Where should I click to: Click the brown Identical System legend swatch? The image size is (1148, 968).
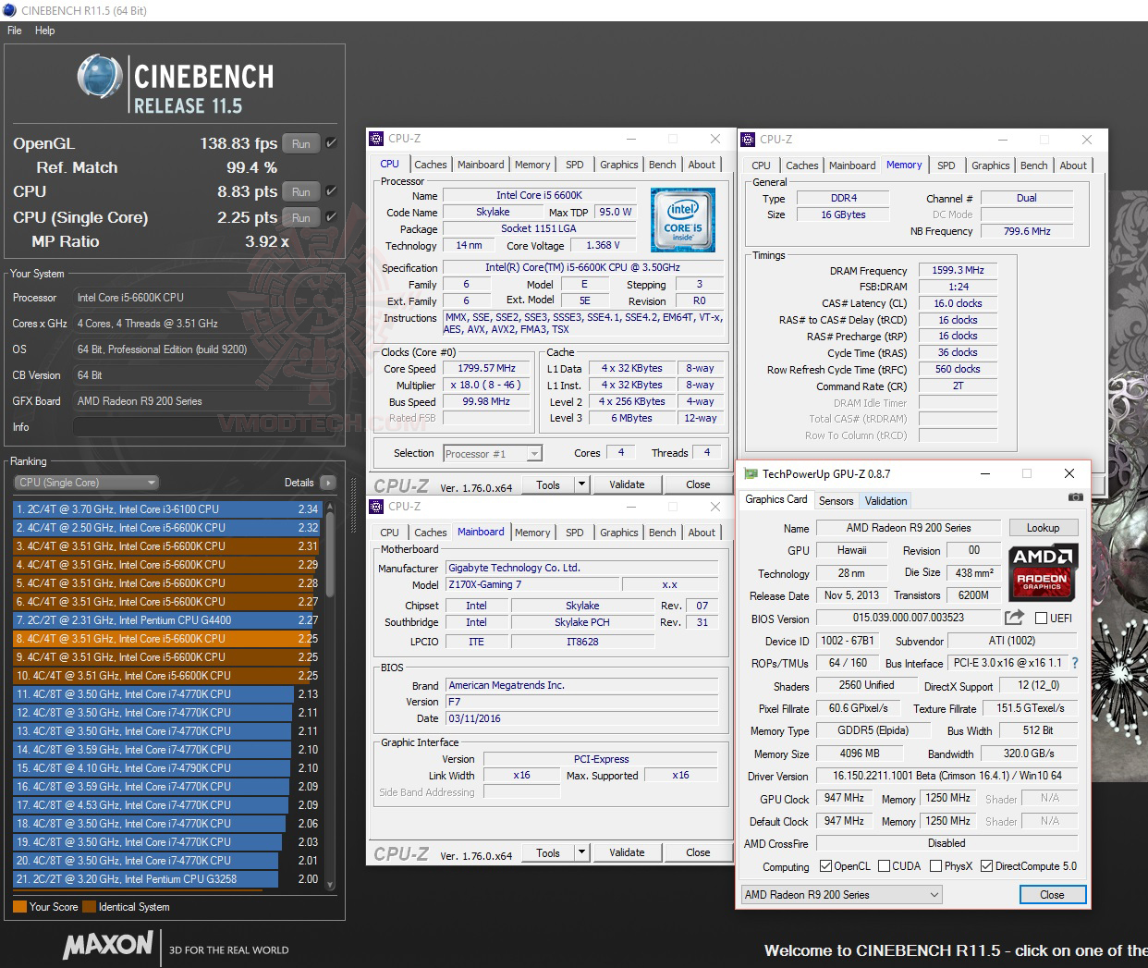(89, 907)
